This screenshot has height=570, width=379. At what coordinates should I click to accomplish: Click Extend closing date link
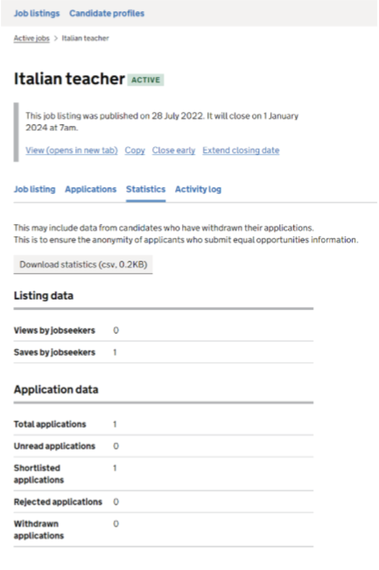[x=241, y=150]
